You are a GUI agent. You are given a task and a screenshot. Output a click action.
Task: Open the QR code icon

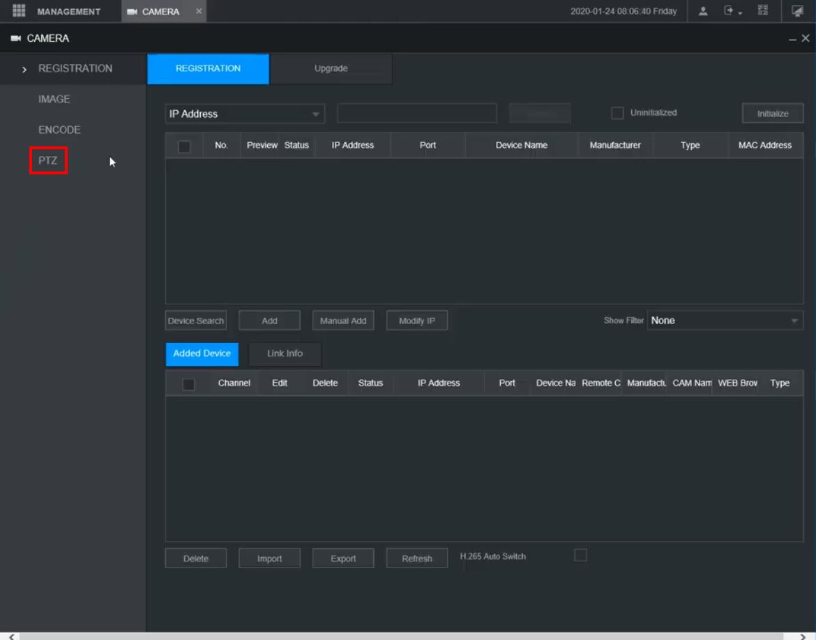coord(762,11)
